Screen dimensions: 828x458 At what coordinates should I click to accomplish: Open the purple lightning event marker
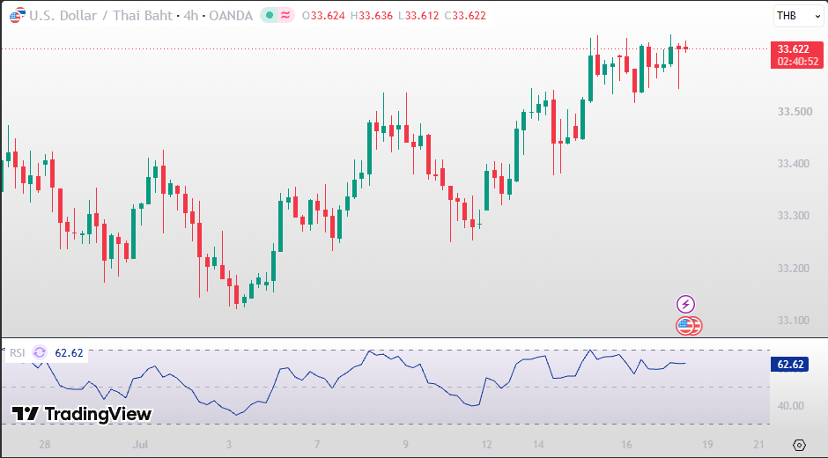pyautogui.click(x=685, y=304)
